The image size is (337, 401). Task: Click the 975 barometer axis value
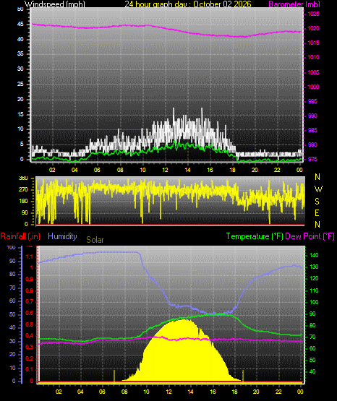(312, 160)
